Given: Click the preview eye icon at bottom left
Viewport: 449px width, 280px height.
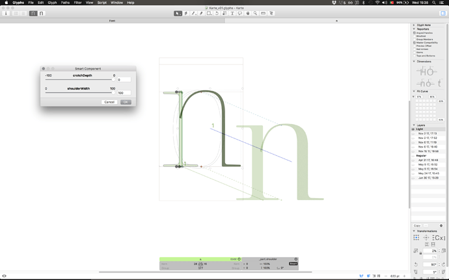Looking at the screenshot, I should click(x=5, y=276).
